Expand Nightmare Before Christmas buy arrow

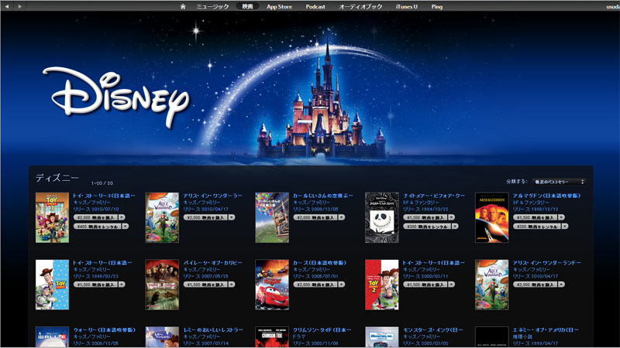(x=452, y=217)
